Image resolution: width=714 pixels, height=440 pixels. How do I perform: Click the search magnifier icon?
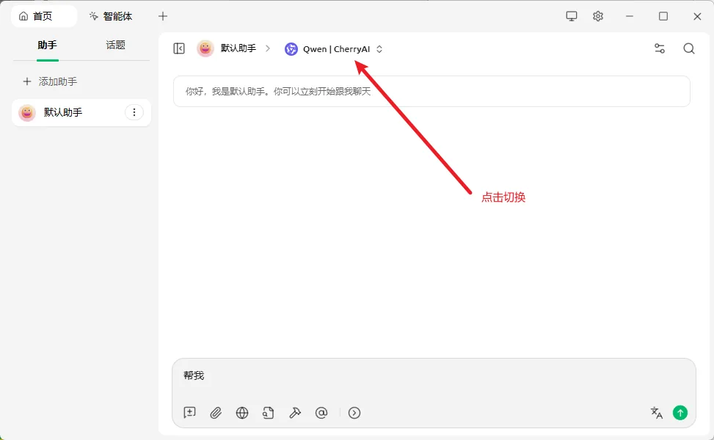(x=689, y=48)
